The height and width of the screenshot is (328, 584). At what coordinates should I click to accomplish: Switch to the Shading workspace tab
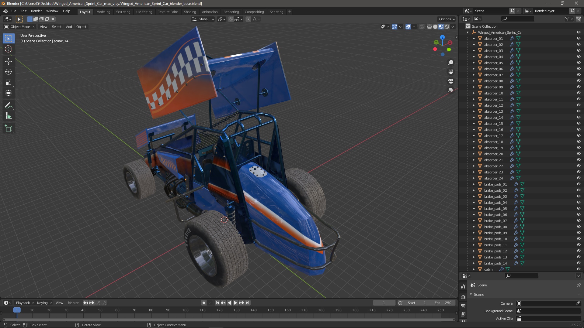click(190, 12)
